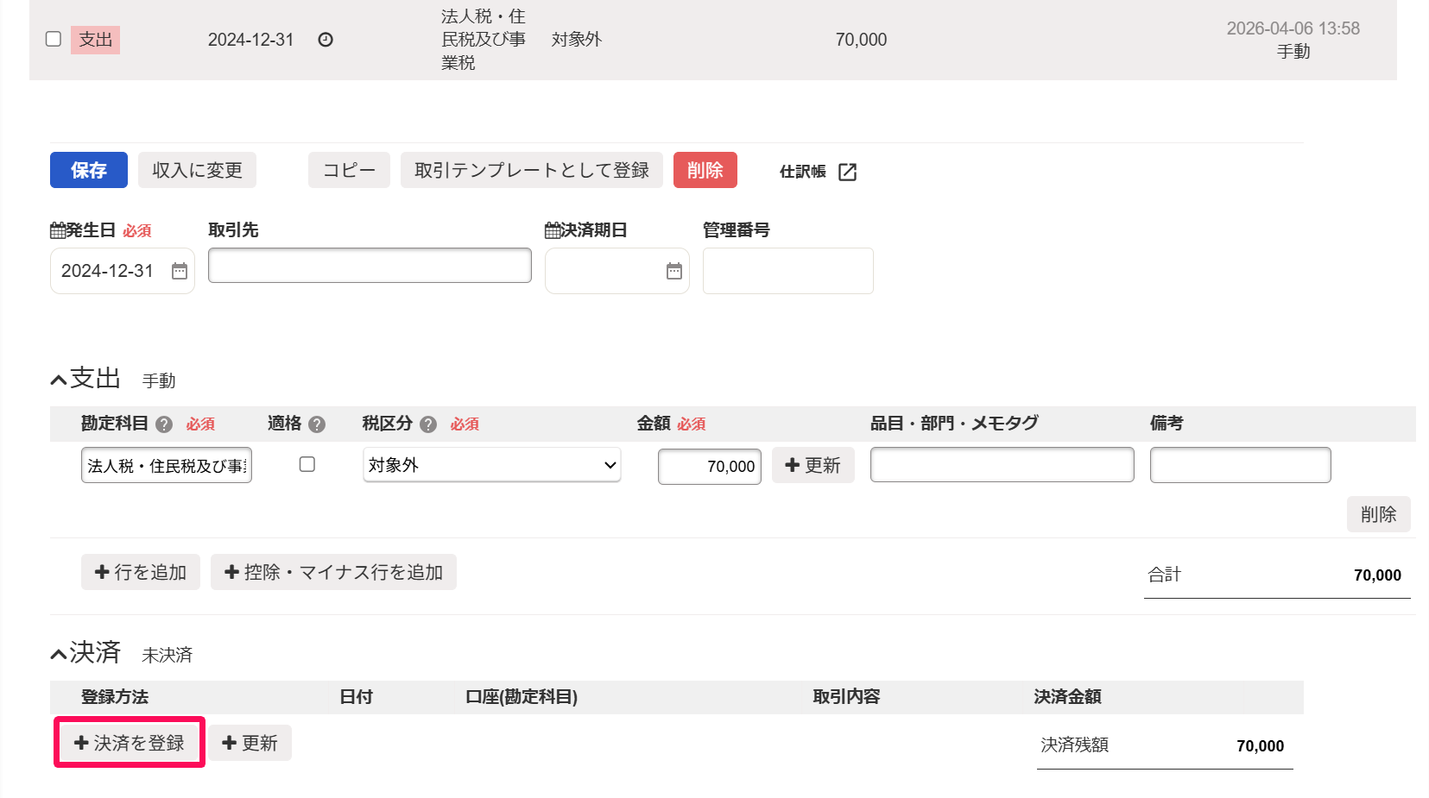Click help icon next to 適格
Viewport: 1429px width, 798px height.
[317, 424]
